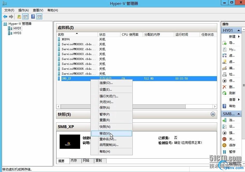The height and width of the screenshot is (172, 245).
Task: Choose 启用复制(A)... in the context menu
Action: (x=111, y=145)
